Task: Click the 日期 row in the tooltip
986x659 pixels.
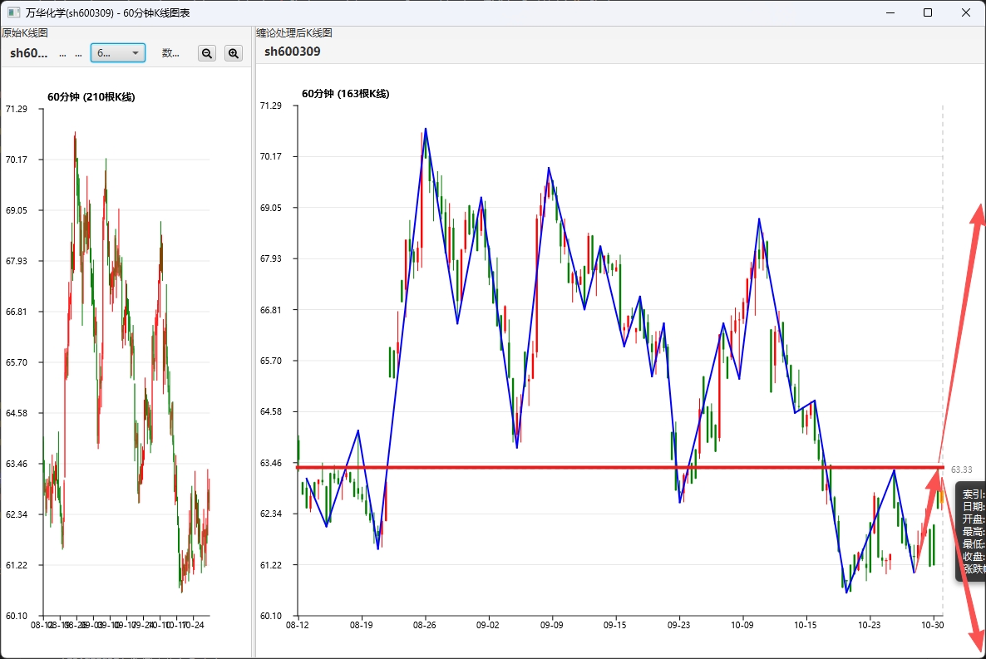Action: click(x=974, y=507)
